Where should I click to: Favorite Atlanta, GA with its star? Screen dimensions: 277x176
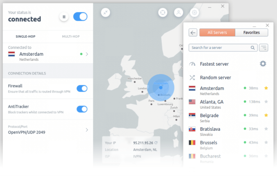point(266,102)
